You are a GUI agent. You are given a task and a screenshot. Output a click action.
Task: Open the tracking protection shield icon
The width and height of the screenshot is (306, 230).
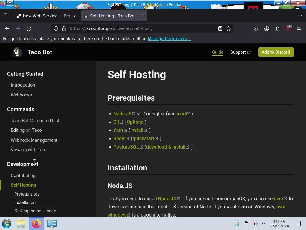56,28
